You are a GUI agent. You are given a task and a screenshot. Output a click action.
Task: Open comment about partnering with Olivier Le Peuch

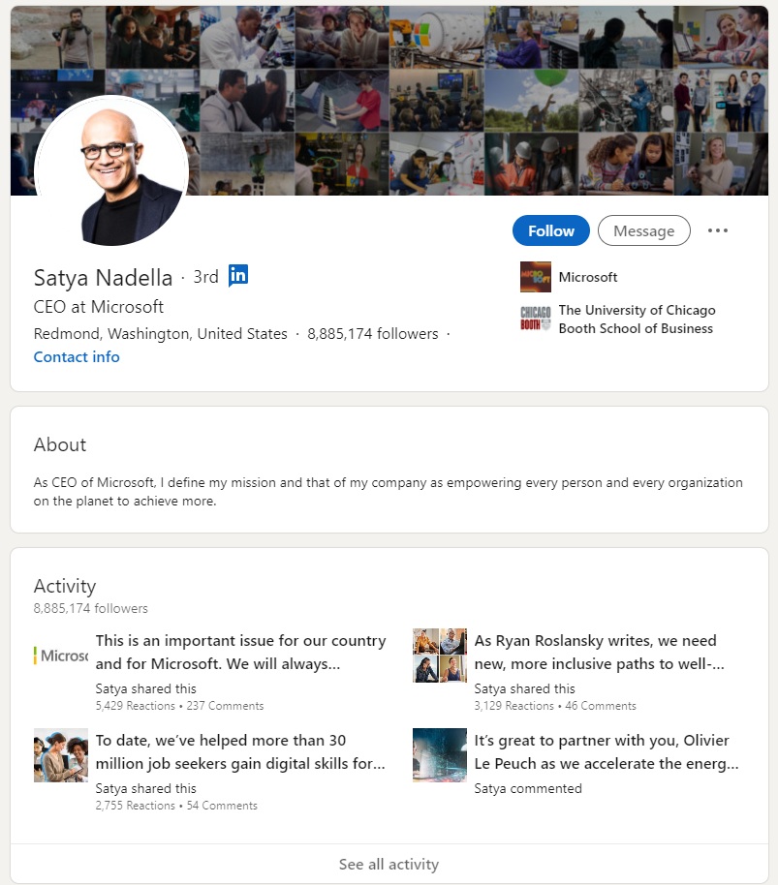tap(607, 751)
